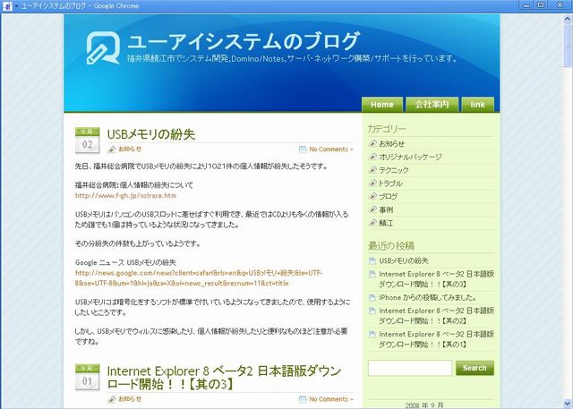Image resolution: width=573 pixels, height=409 pixels.
Task: Click the icon beside オリジナルパッケージ category
Action: point(372,157)
